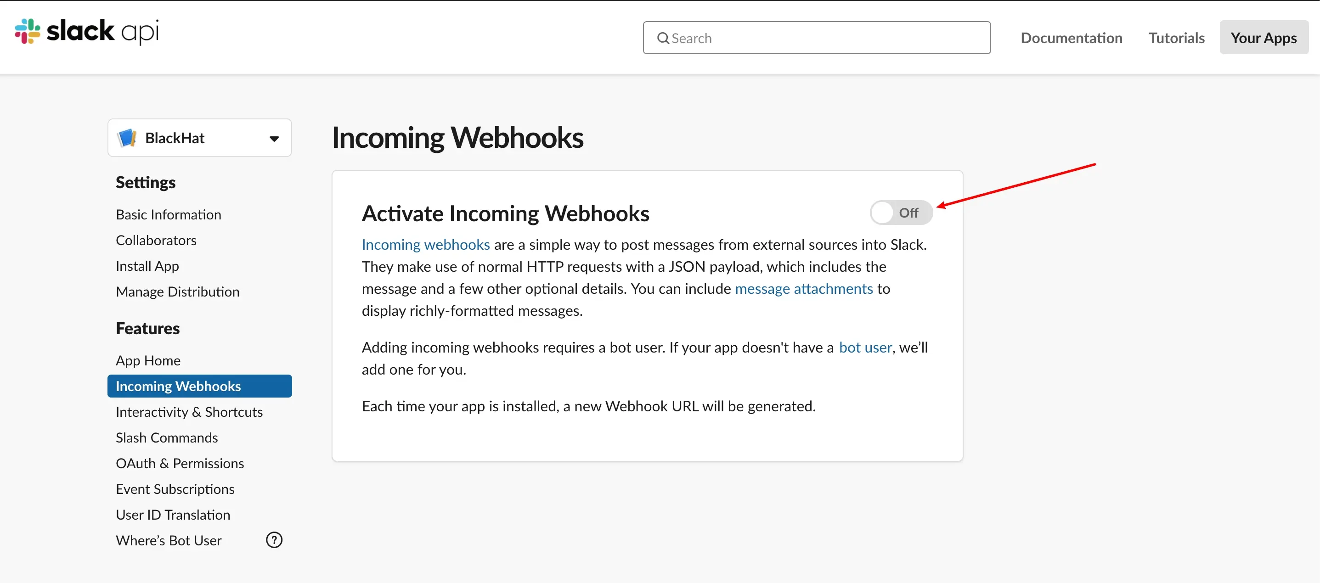Open the help question mark icon
Screen dimensions: 1320x583
coord(274,540)
